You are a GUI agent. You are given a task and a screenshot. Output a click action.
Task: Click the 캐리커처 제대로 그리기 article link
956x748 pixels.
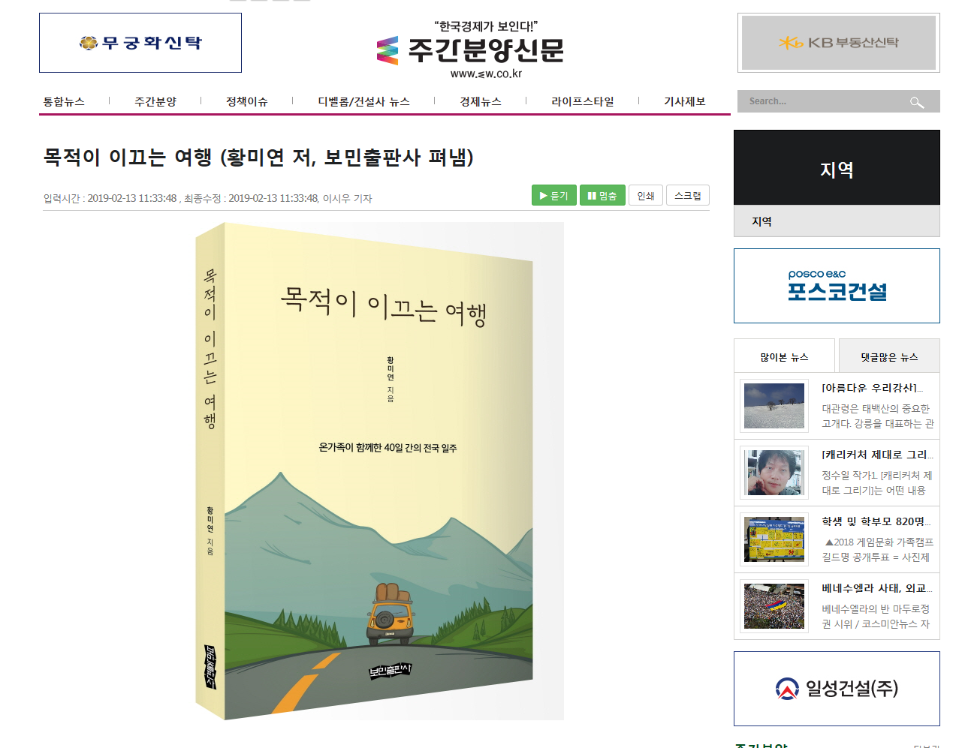[877, 455]
